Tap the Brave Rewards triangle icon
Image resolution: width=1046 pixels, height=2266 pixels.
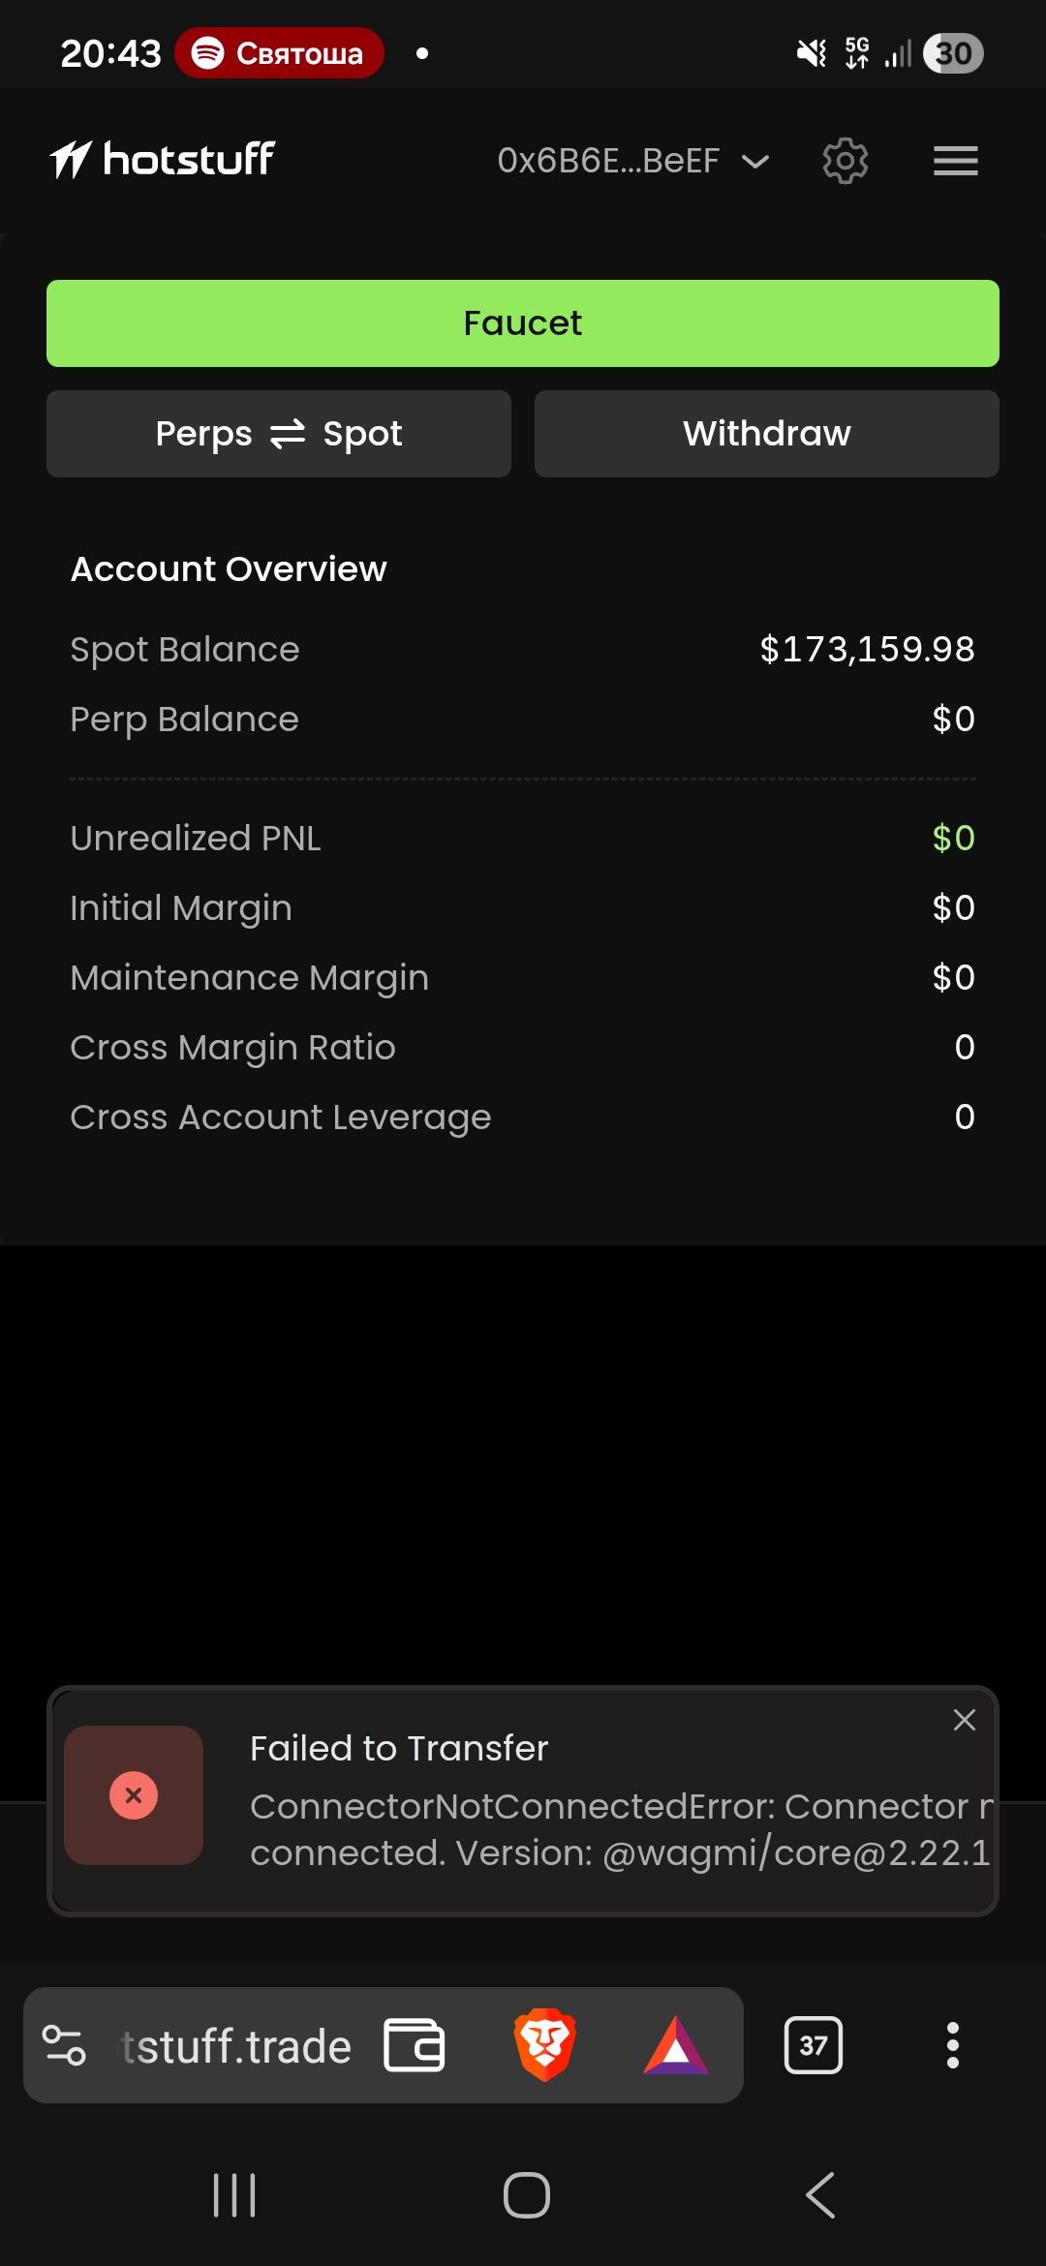pyautogui.click(x=676, y=2045)
